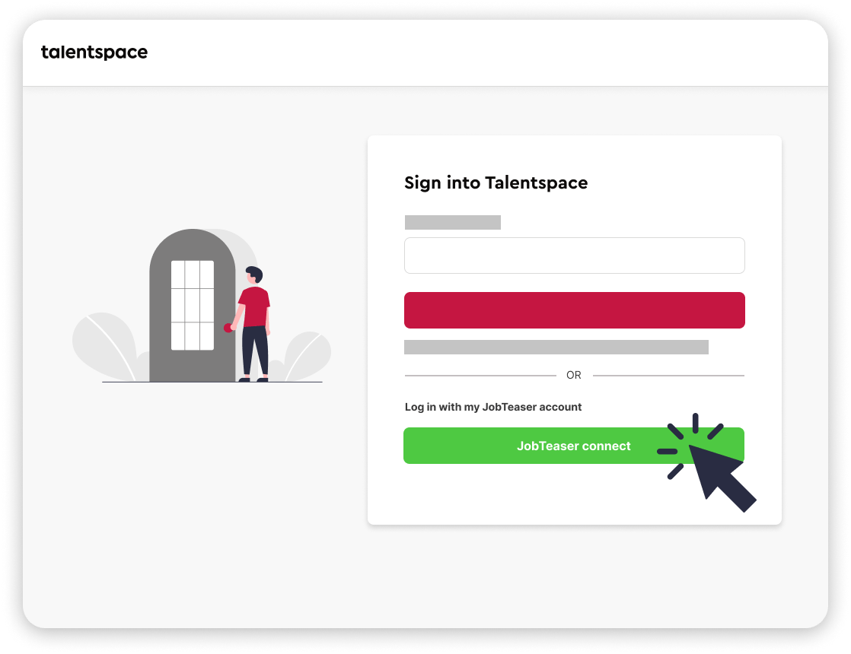Click the talentspace logo
851x654 pixels.
point(94,52)
